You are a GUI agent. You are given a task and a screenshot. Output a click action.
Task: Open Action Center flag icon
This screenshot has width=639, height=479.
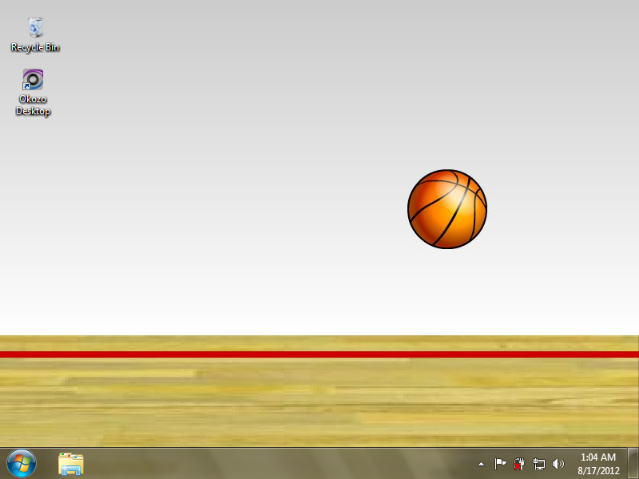(500, 464)
